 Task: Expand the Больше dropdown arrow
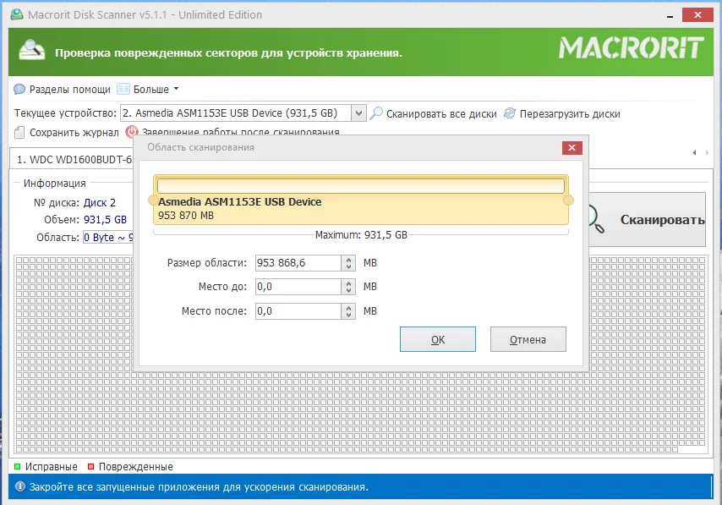(x=176, y=89)
